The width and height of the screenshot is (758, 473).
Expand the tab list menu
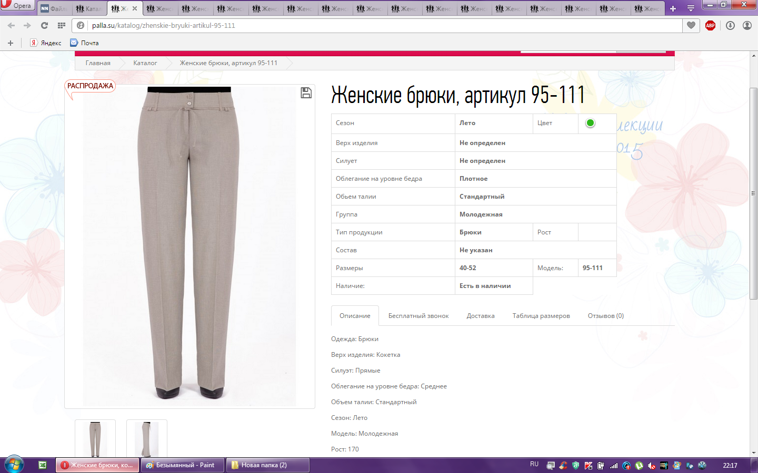[691, 8]
